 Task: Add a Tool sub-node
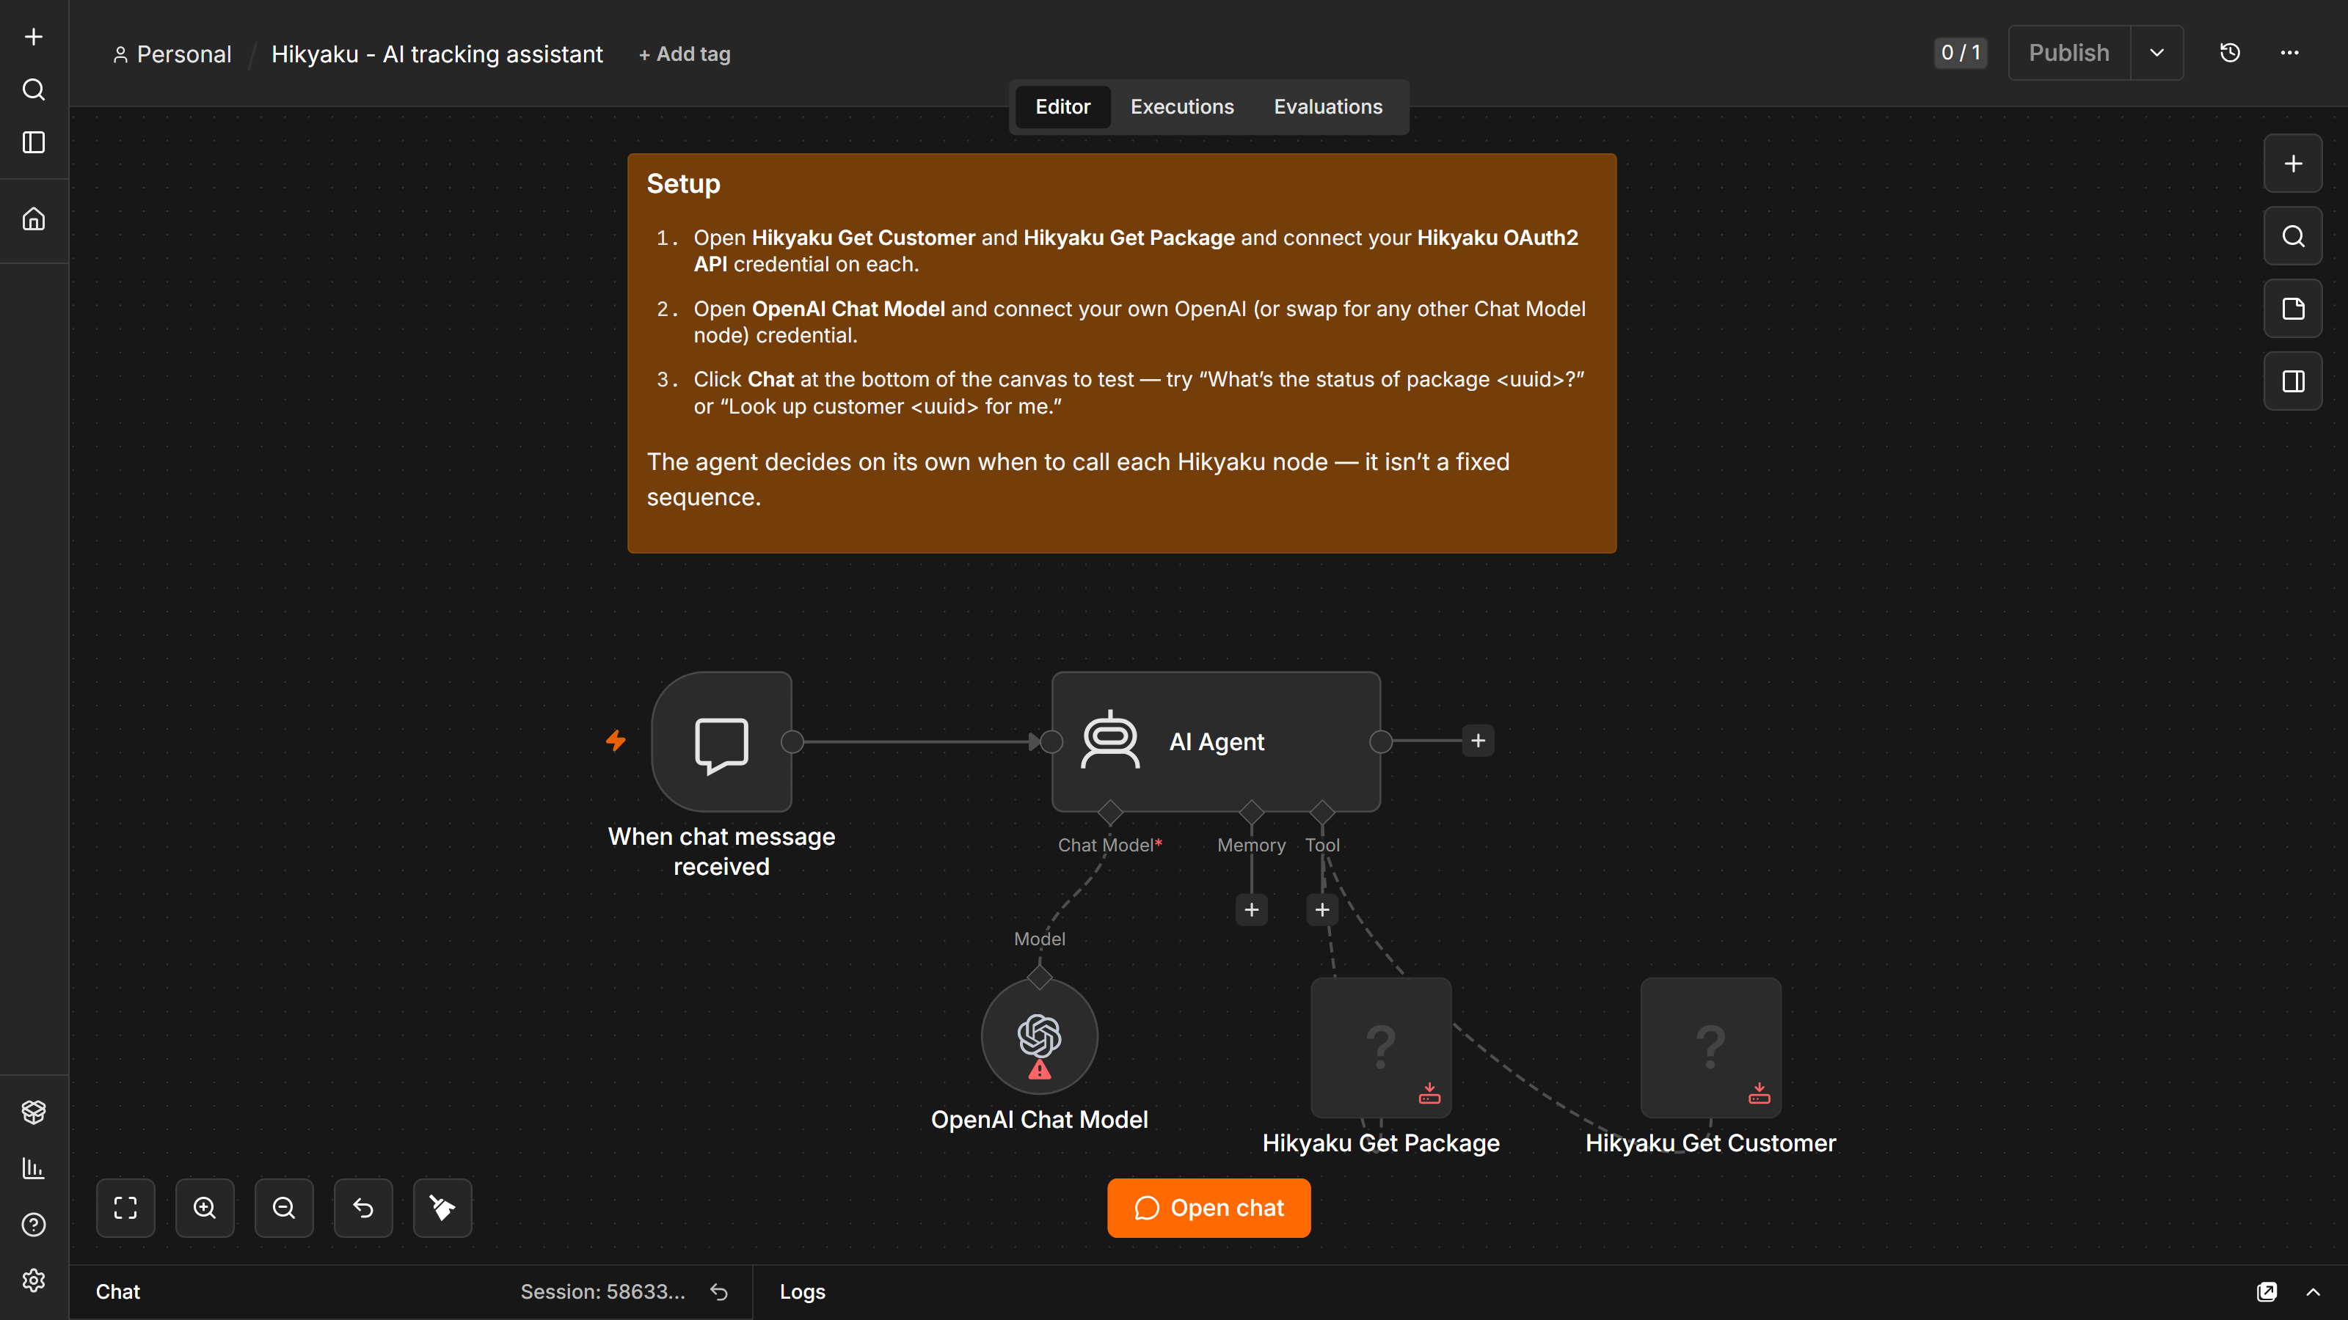[x=1322, y=909]
